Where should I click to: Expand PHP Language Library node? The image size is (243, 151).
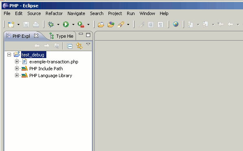[x=17, y=75]
